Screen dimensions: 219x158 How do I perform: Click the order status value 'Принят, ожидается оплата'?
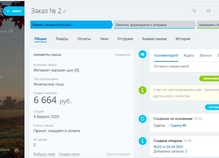click(x=57, y=131)
